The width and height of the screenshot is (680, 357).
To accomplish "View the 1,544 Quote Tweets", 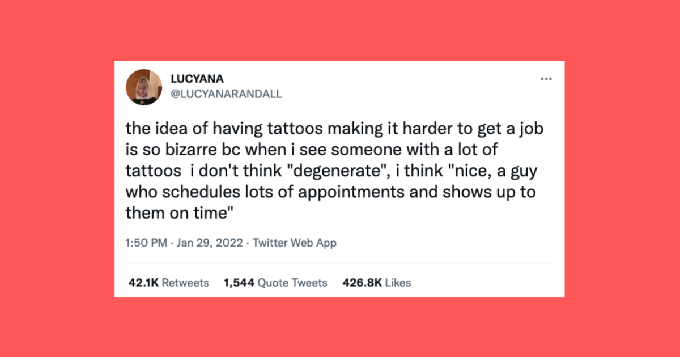I will (x=274, y=282).
